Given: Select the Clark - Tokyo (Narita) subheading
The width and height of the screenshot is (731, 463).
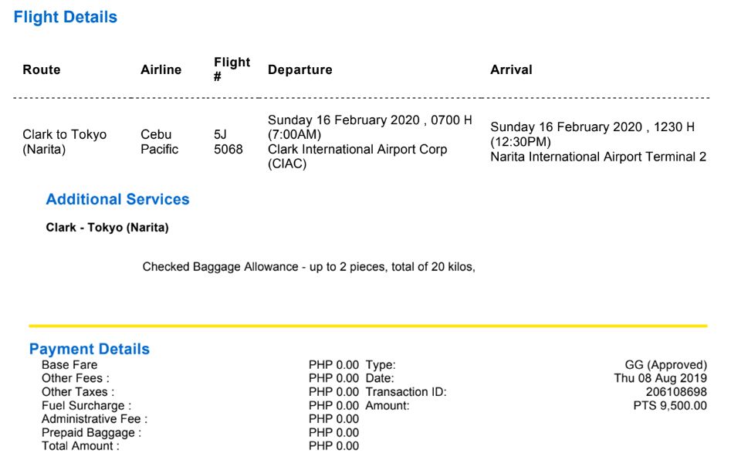Looking at the screenshot, I should [x=107, y=228].
